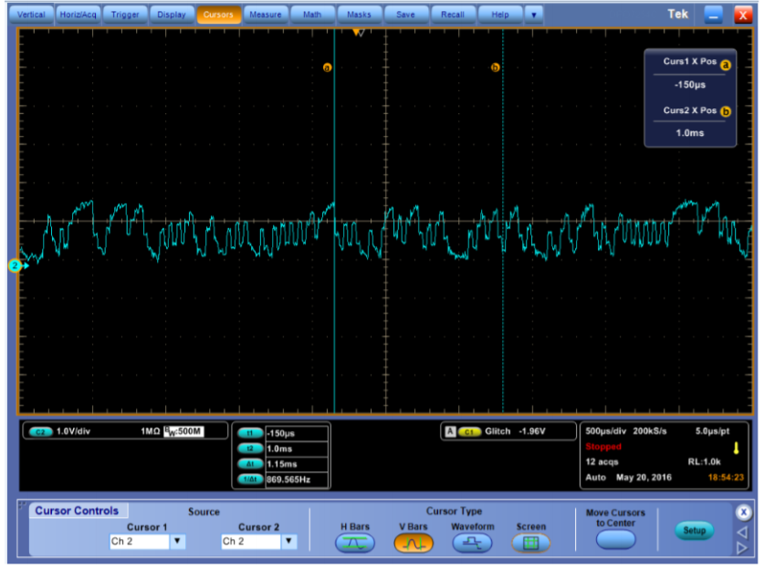Select the H Bars cursor type
This screenshot has height=569, width=764.
click(355, 543)
